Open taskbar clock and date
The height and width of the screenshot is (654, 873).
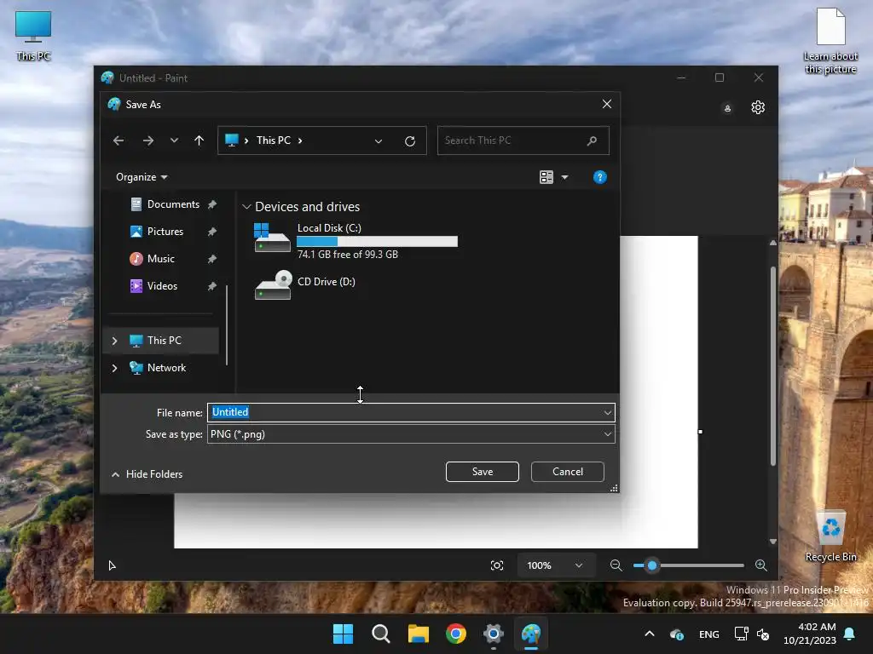[810, 634]
